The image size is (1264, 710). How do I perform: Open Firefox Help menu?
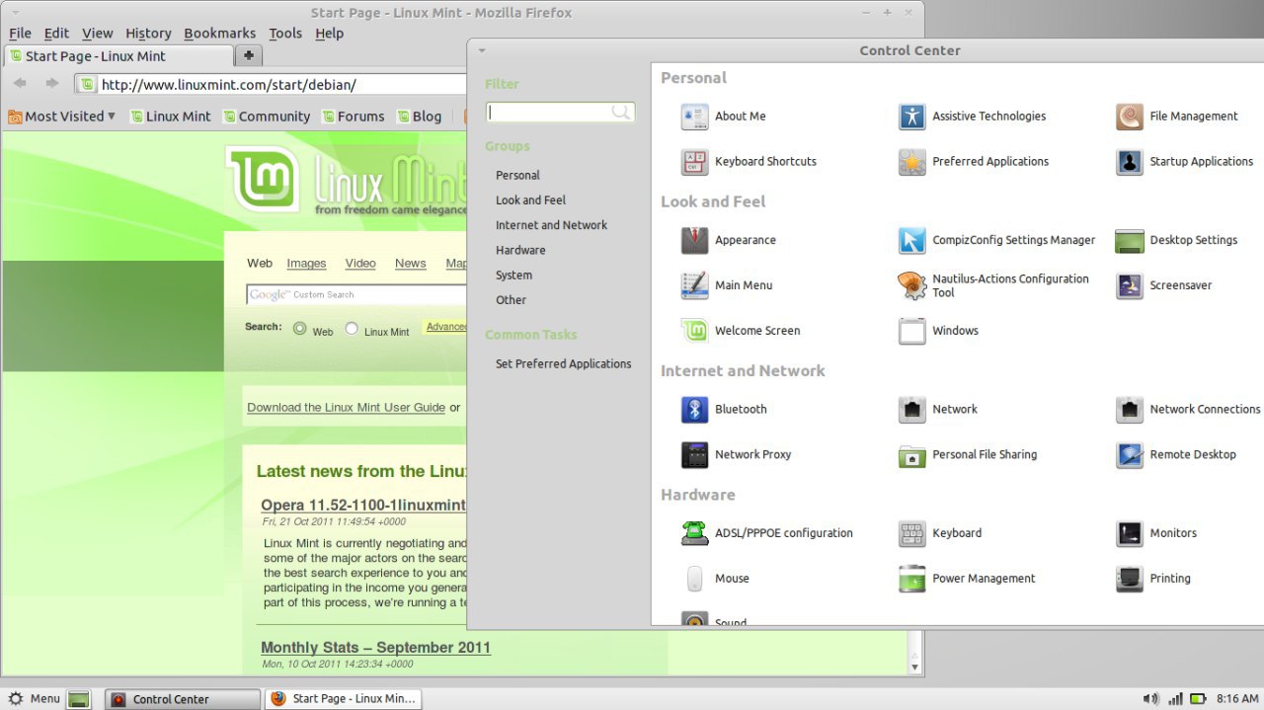click(x=329, y=33)
